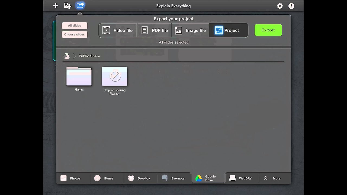Click the PDF document icon
347x195 pixels.
pos(145,30)
